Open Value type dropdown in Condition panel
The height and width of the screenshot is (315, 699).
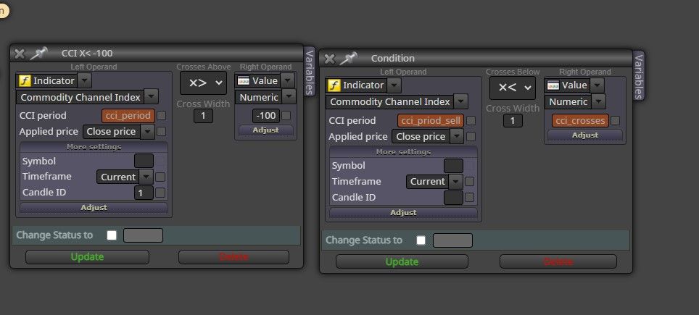click(597, 85)
